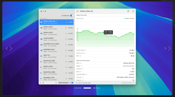The height and width of the screenshot is (97, 175).
Task: Click the Security value WPA Mixed, WPA2, Personal
Action: pyautogui.click(x=126, y=77)
